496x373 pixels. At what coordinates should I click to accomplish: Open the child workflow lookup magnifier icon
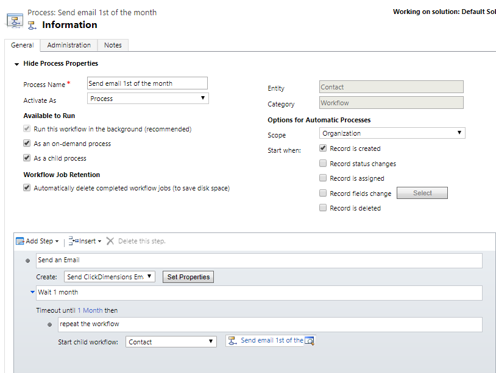point(310,341)
